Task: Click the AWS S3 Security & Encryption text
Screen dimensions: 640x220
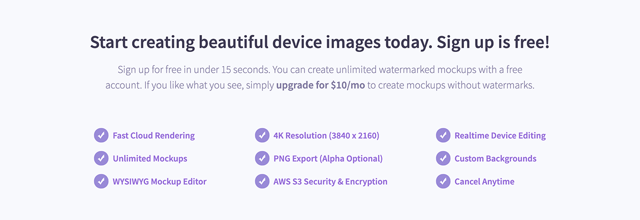Action: (x=330, y=181)
